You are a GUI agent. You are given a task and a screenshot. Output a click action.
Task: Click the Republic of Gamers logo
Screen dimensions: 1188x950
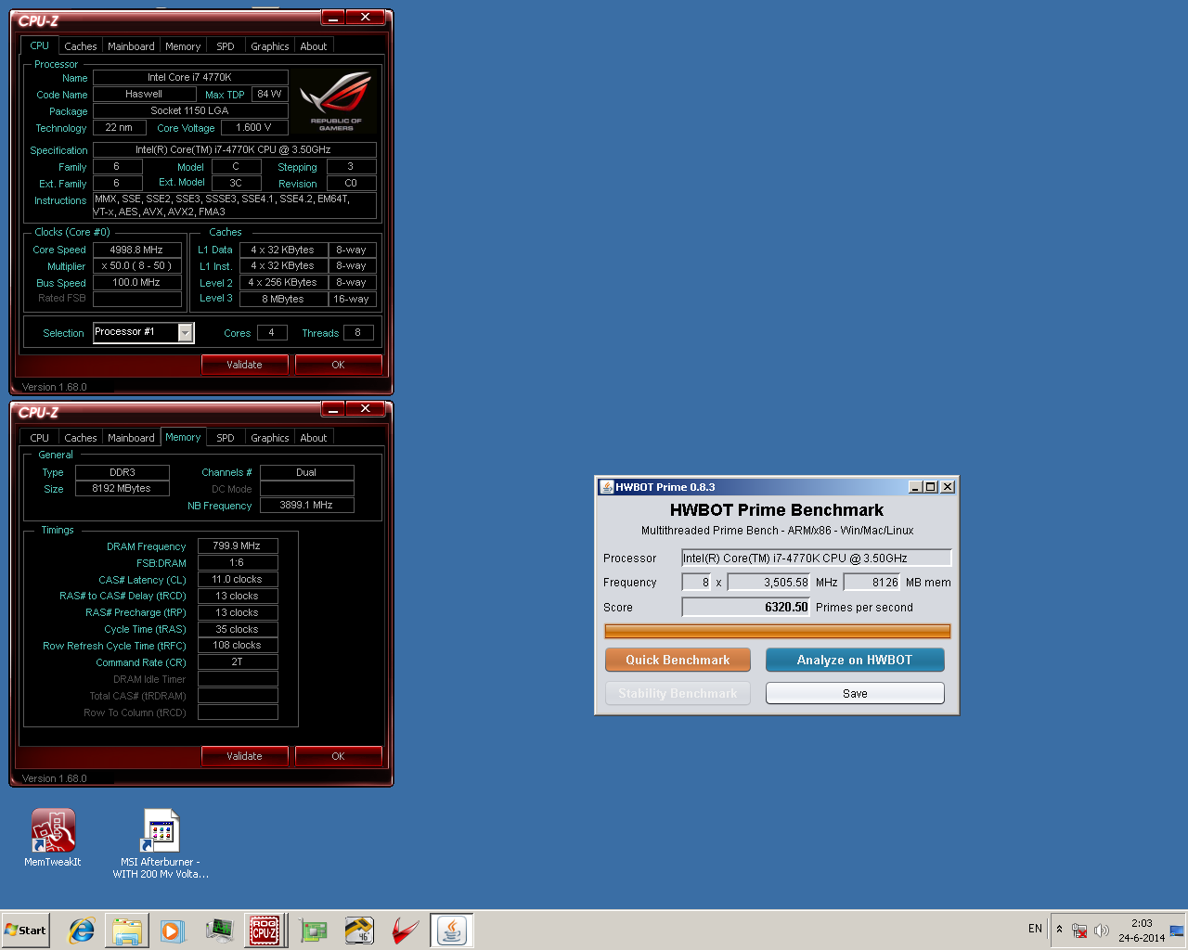[336, 101]
